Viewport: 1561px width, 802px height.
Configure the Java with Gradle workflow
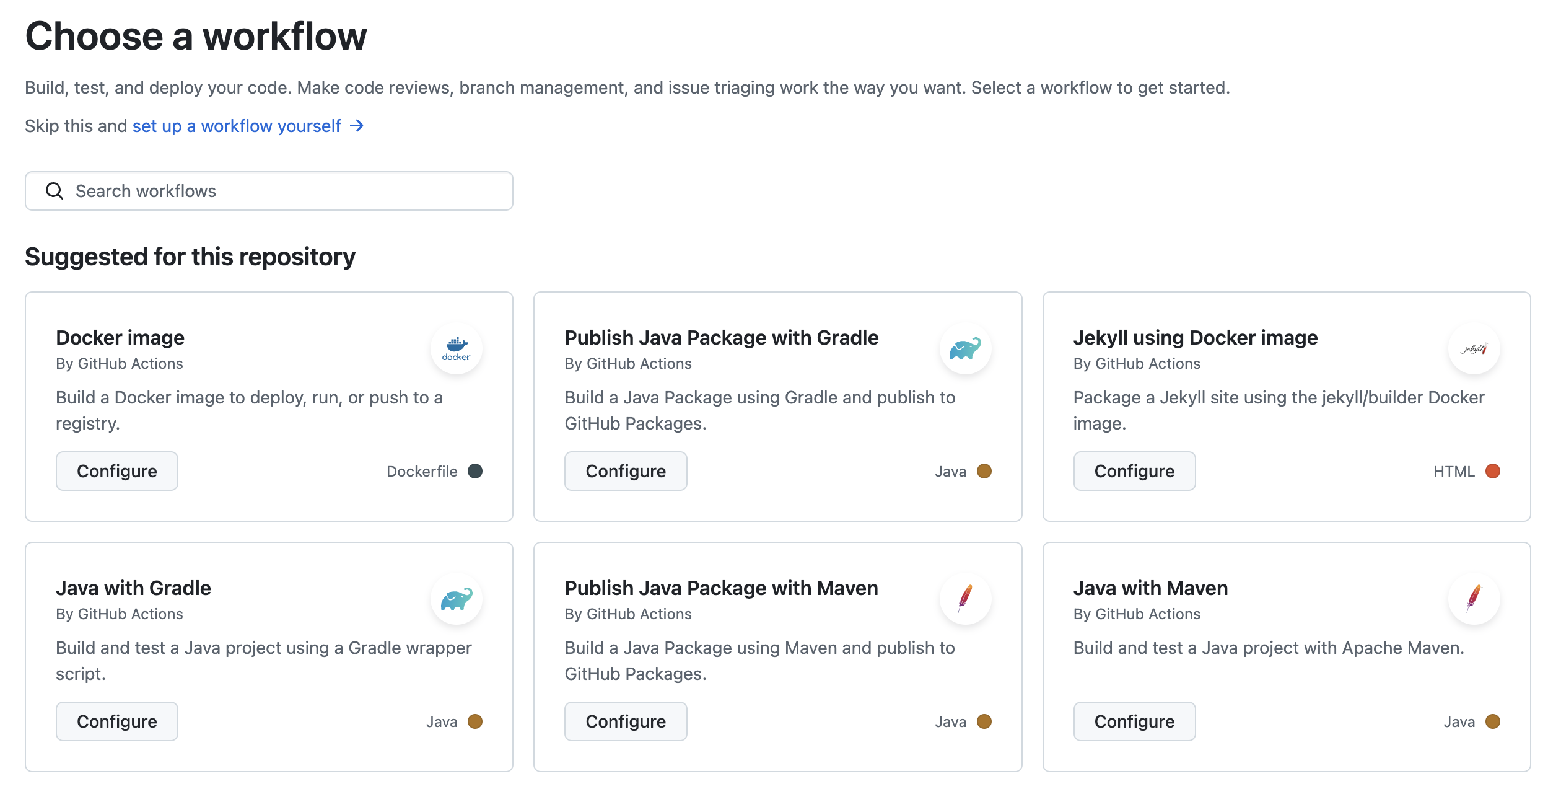(116, 721)
